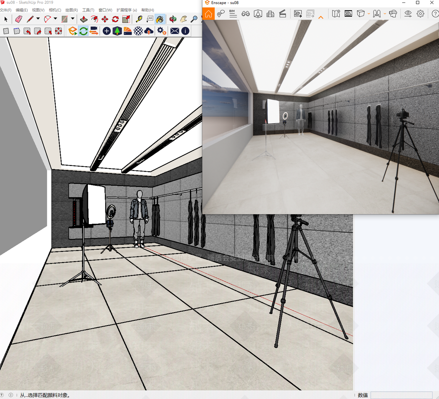Click Enscape screenshot export button

pos(298,14)
